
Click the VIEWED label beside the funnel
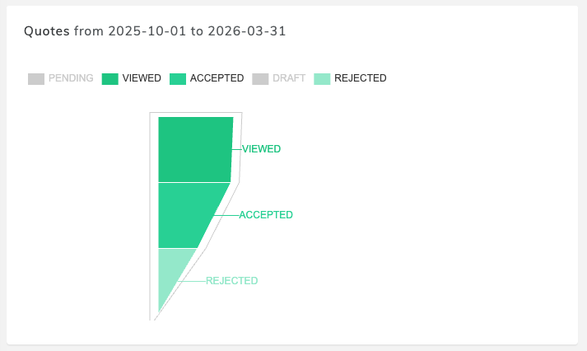[x=261, y=149]
